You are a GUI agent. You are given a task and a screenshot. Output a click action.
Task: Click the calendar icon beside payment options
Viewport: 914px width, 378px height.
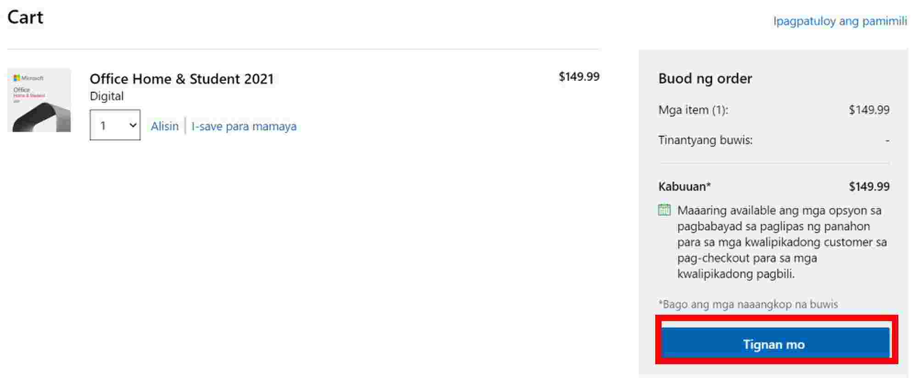coord(664,210)
